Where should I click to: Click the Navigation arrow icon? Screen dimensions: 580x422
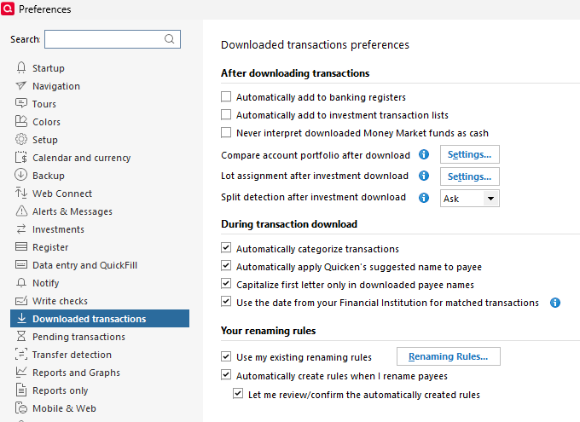(x=21, y=86)
